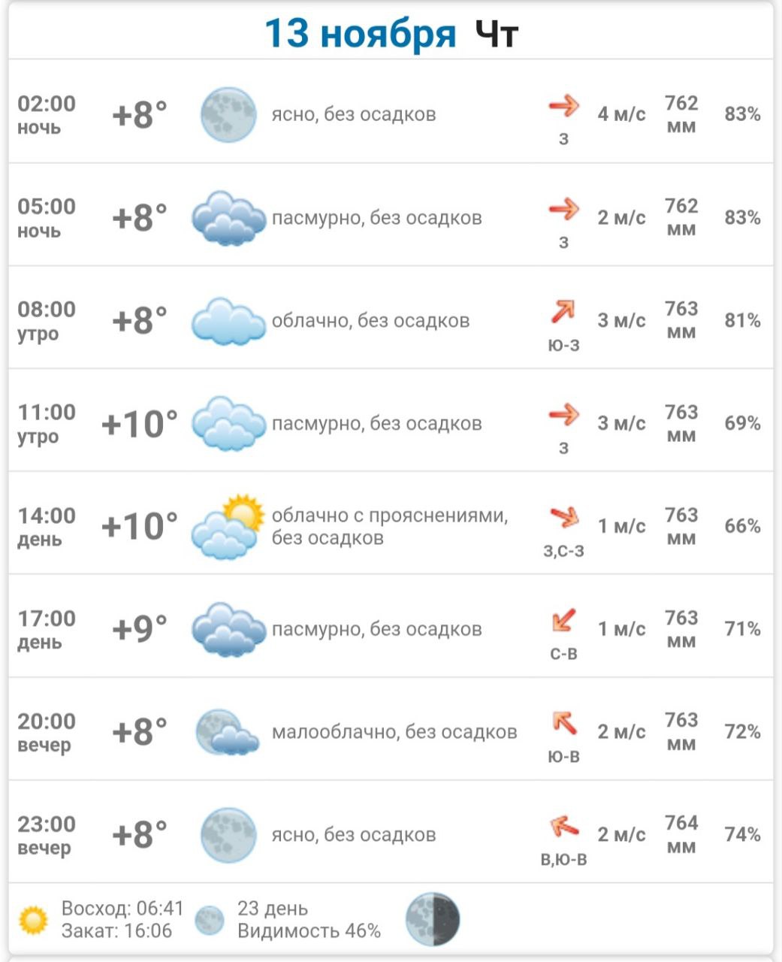Click the south-west wind arrow at 08:00

point(563,311)
